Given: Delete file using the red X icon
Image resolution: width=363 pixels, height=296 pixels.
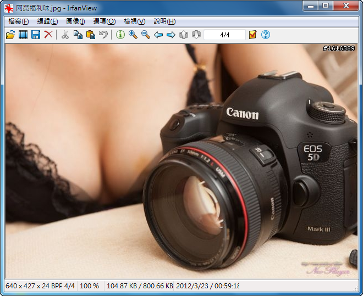Looking at the screenshot, I should 48,35.
